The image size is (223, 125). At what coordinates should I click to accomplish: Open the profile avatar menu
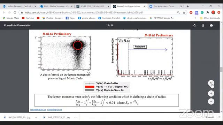pos(213,12)
